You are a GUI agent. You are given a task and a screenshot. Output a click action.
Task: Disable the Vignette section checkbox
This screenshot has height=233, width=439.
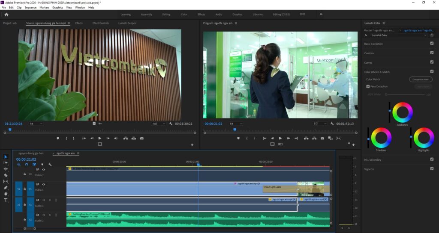[x=432, y=168]
